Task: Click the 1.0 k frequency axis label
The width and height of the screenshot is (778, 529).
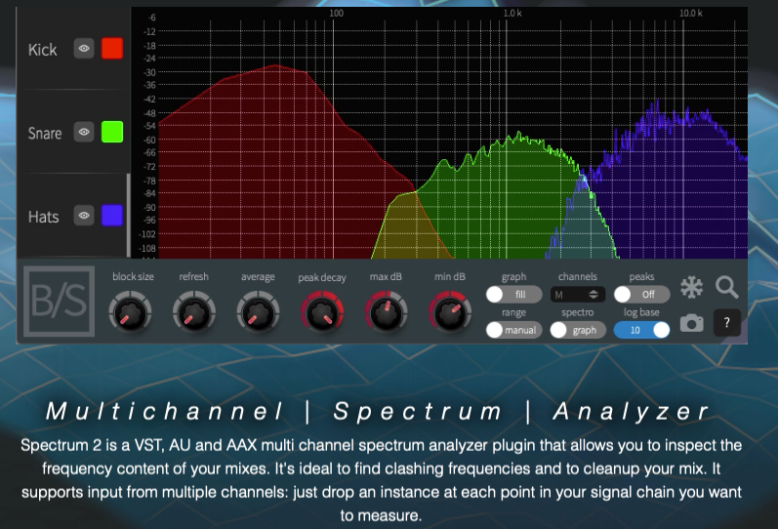Action: coord(512,13)
